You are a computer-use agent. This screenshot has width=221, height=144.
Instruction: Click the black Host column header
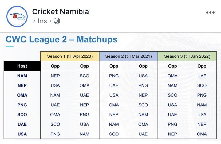(x=22, y=66)
